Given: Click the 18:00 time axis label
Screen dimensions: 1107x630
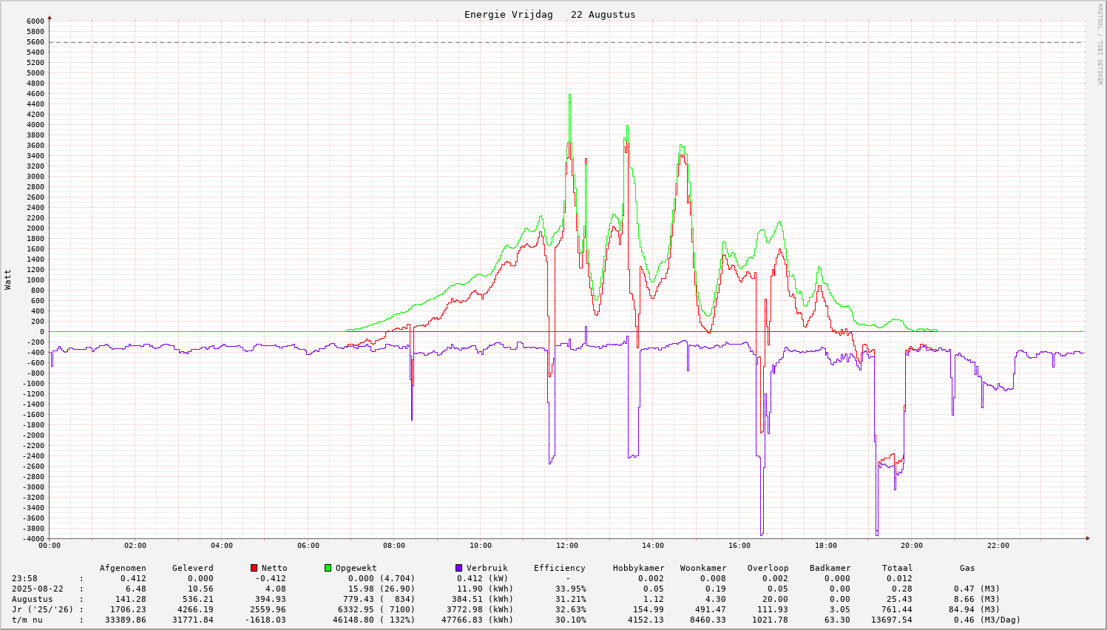Looking at the screenshot, I should pyautogui.click(x=825, y=546).
